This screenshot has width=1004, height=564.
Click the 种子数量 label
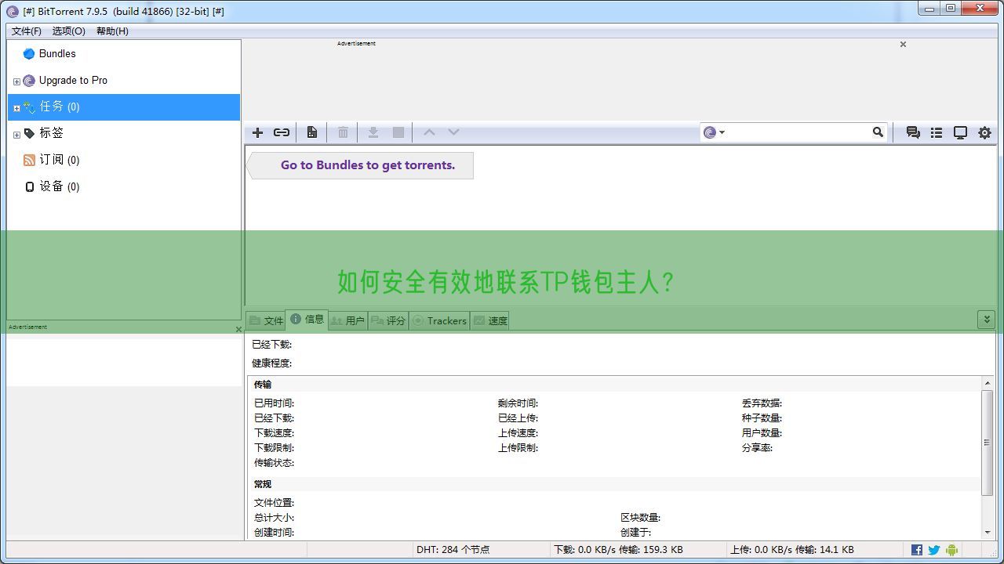[762, 418]
